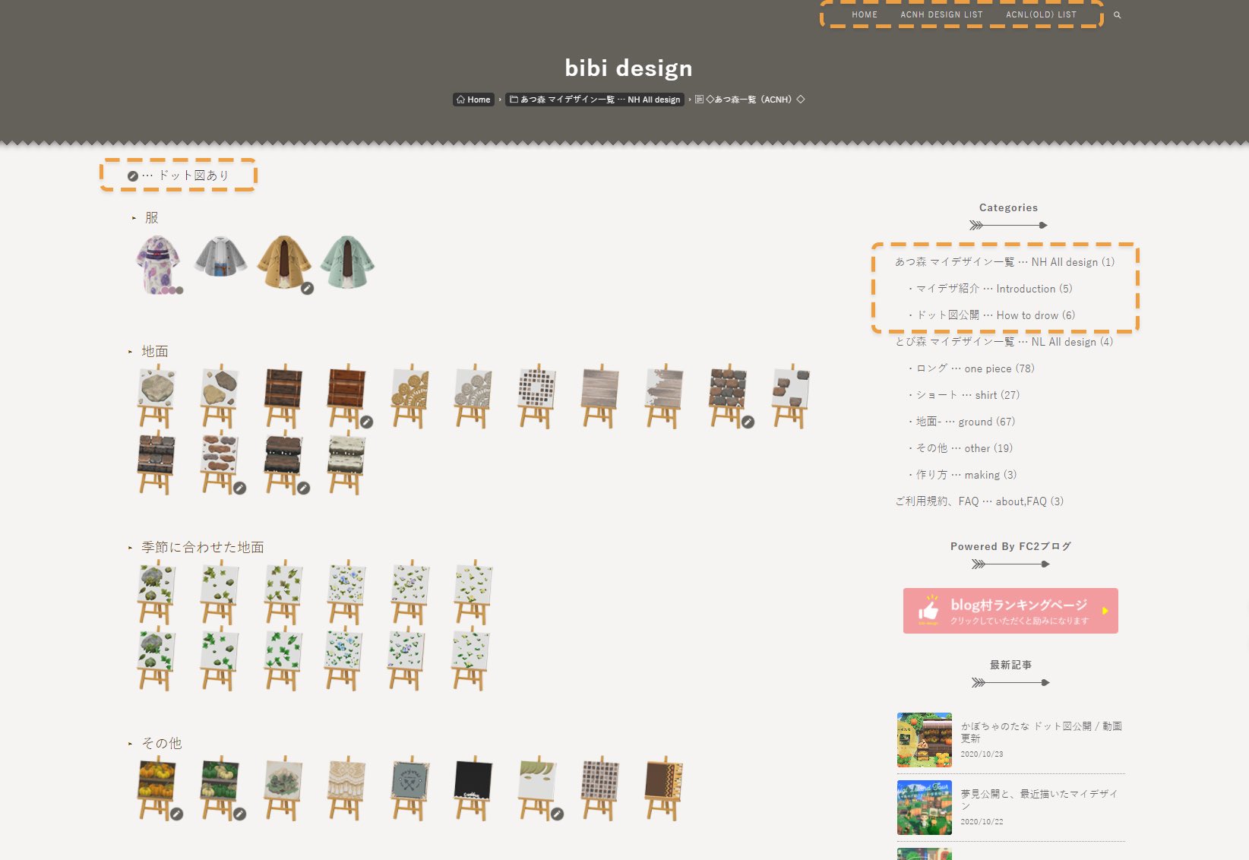This screenshot has width=1249, height=860.
Task: Click the 最新記事 sidebar heading
Action: tap(1010, 665)
